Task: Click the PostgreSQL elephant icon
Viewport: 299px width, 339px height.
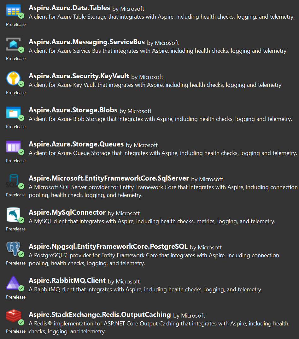Action: pyautogui.click(x=13, y=249)
